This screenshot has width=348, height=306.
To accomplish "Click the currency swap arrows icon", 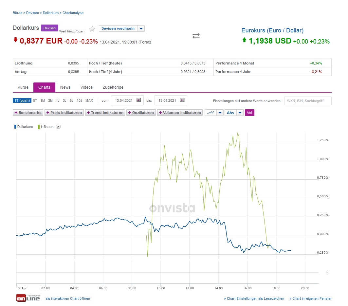I will [196, 36].
